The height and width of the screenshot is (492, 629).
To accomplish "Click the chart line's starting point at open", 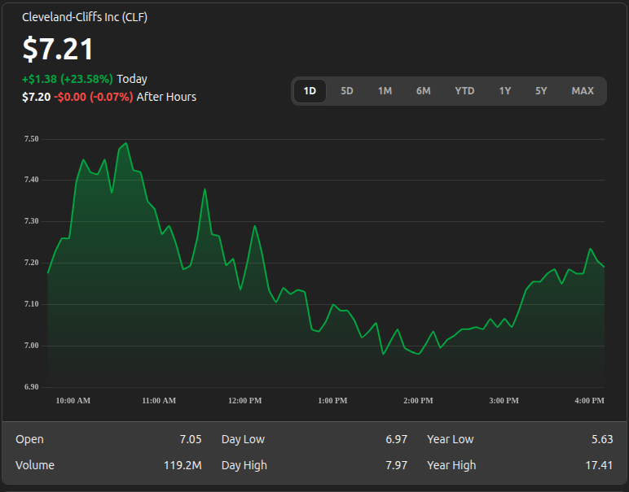I will [x=48, y=273].
